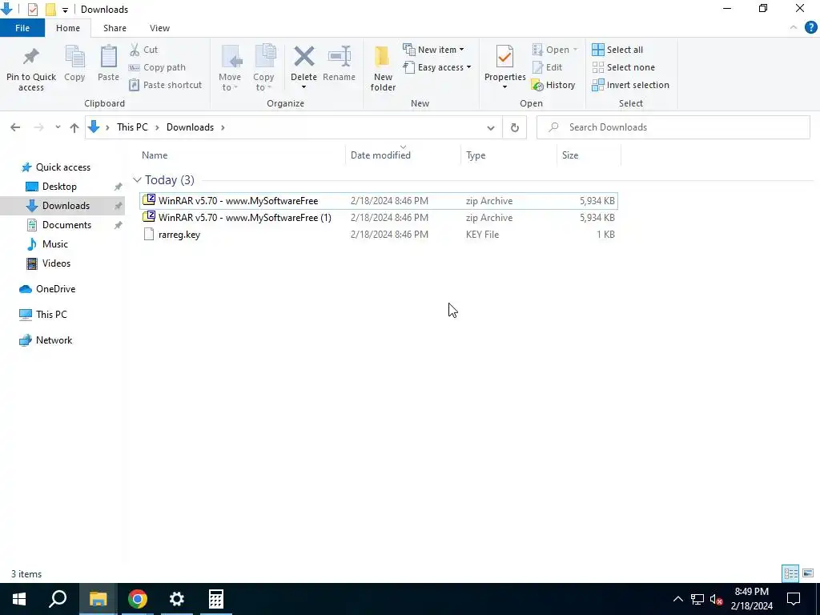Go Back with the arrow button

pyautogui.click(x=15, y=127)
